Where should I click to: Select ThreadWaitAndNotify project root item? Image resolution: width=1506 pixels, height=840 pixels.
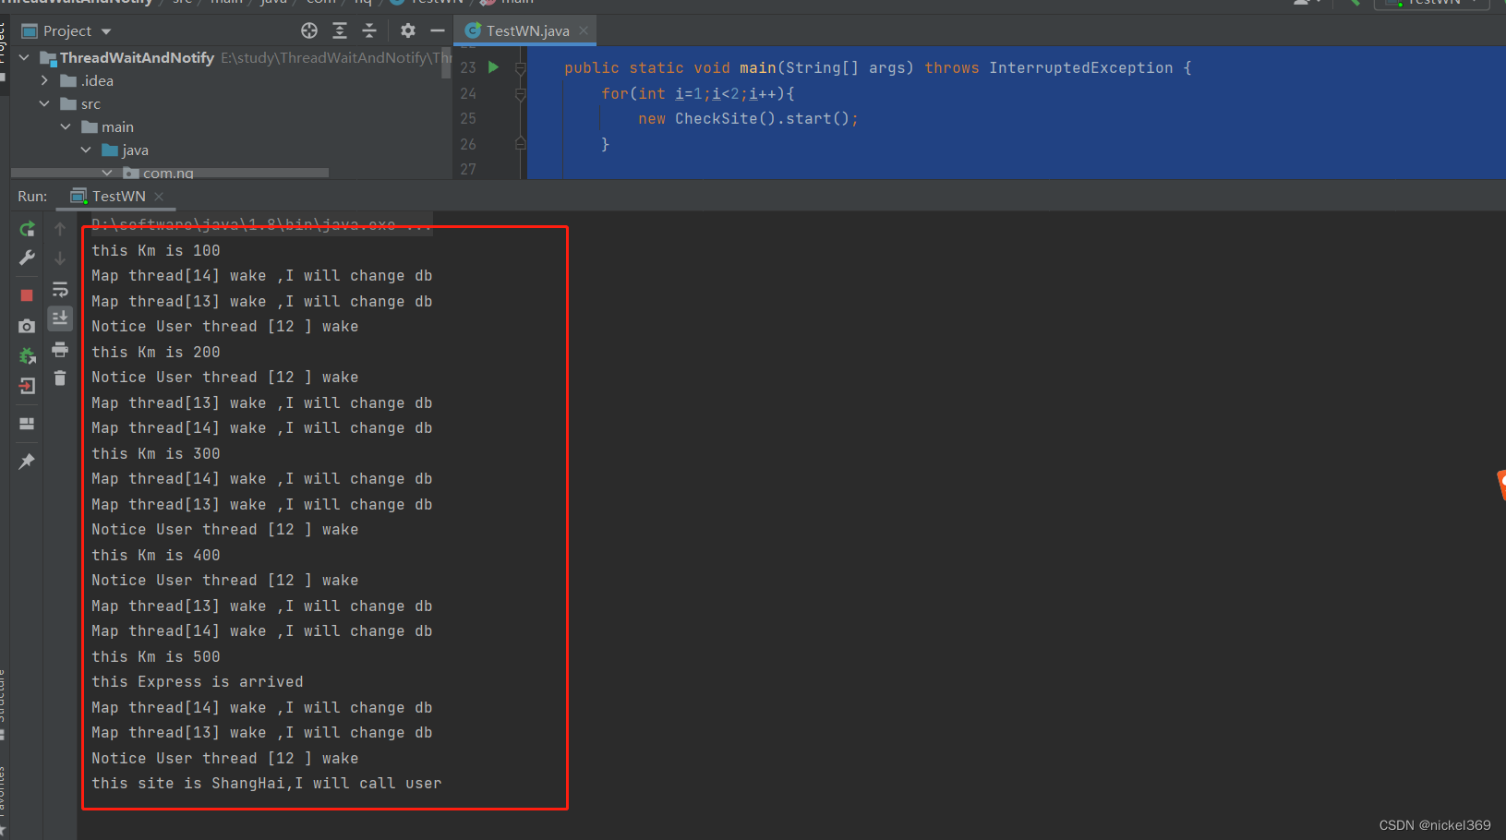(x=137, y=57)
